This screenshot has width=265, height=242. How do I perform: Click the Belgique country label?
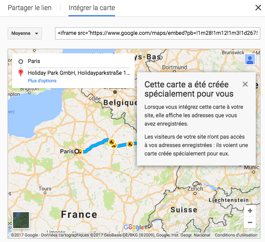(x=120, y=103)
